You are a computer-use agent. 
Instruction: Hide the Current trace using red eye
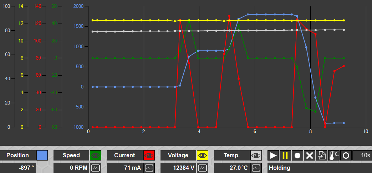click(x=149, y=156)
